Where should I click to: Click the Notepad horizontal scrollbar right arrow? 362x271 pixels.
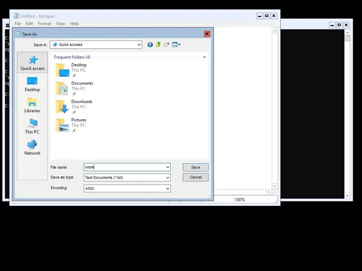click(x=269, y=192)
